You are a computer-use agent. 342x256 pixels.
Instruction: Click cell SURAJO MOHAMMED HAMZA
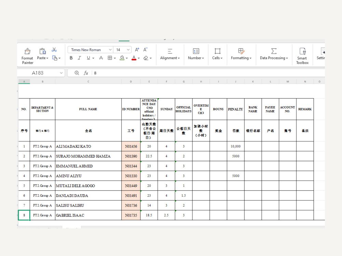click(88, 156)
